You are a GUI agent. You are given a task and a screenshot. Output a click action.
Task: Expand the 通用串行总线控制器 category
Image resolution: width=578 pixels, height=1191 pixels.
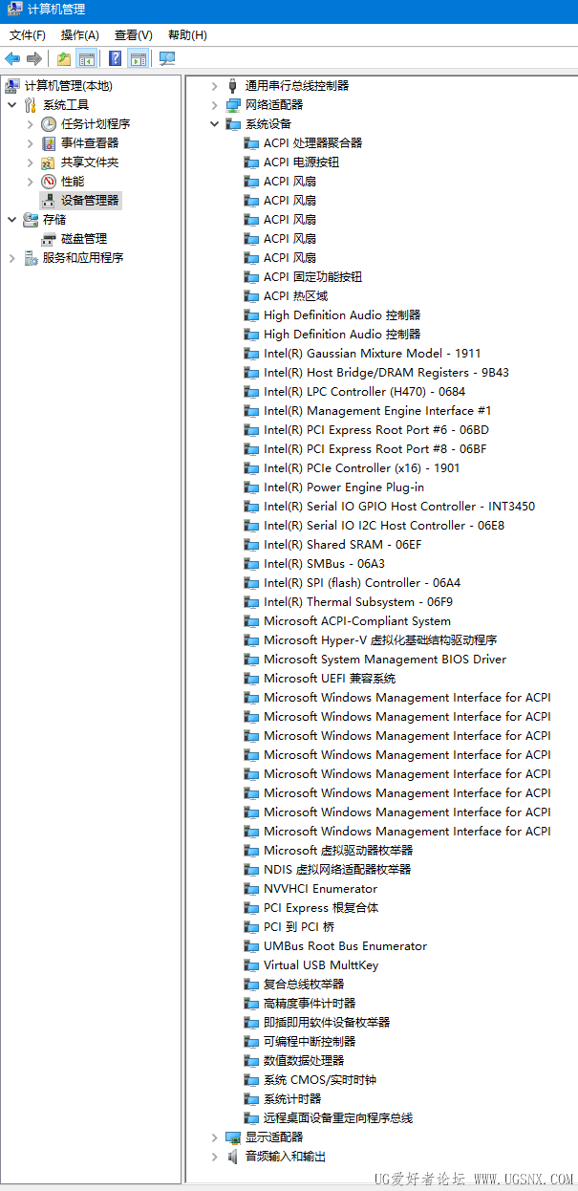[x=215, y=86]
